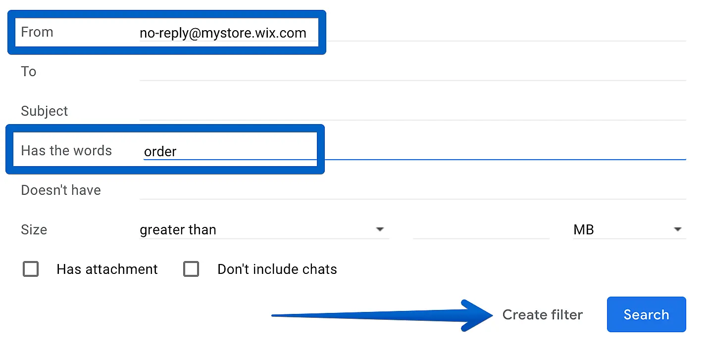
Task: Click the "Size" row label
Action: click(34, 230)
